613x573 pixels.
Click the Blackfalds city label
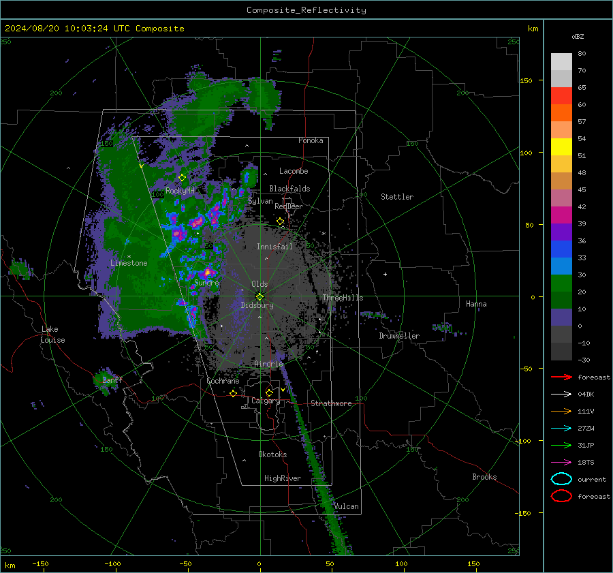coord(289,189)
